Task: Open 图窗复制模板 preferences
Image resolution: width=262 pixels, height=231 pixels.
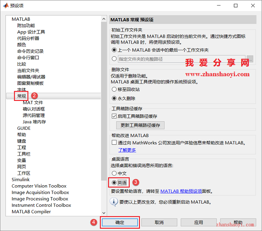Action: [30, 83]
